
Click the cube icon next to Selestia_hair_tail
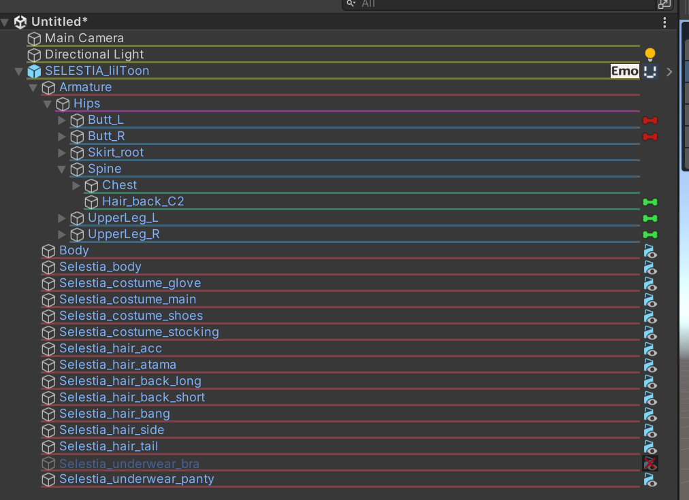point(48,447)
